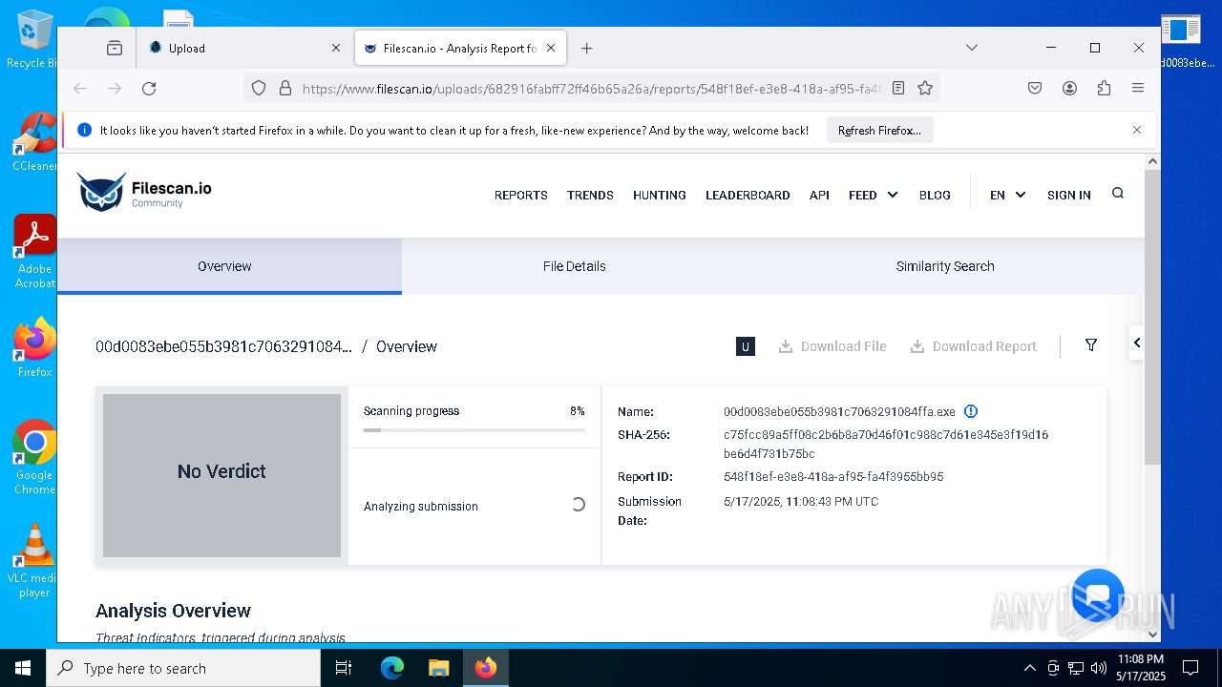The image size is (1222, 687).
Task: Click the scanning progress bar
Action: pyautogui.click(x=474, y=430)
